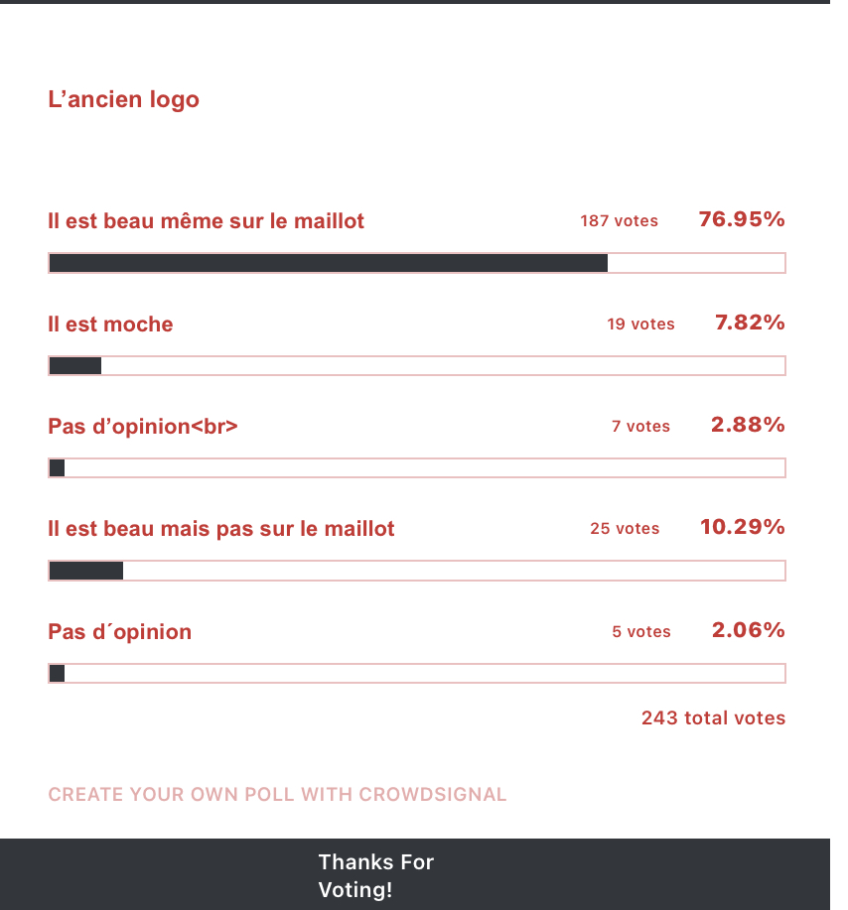
Task: Click the result bar showing 76.95%
Action: point(417,263)
